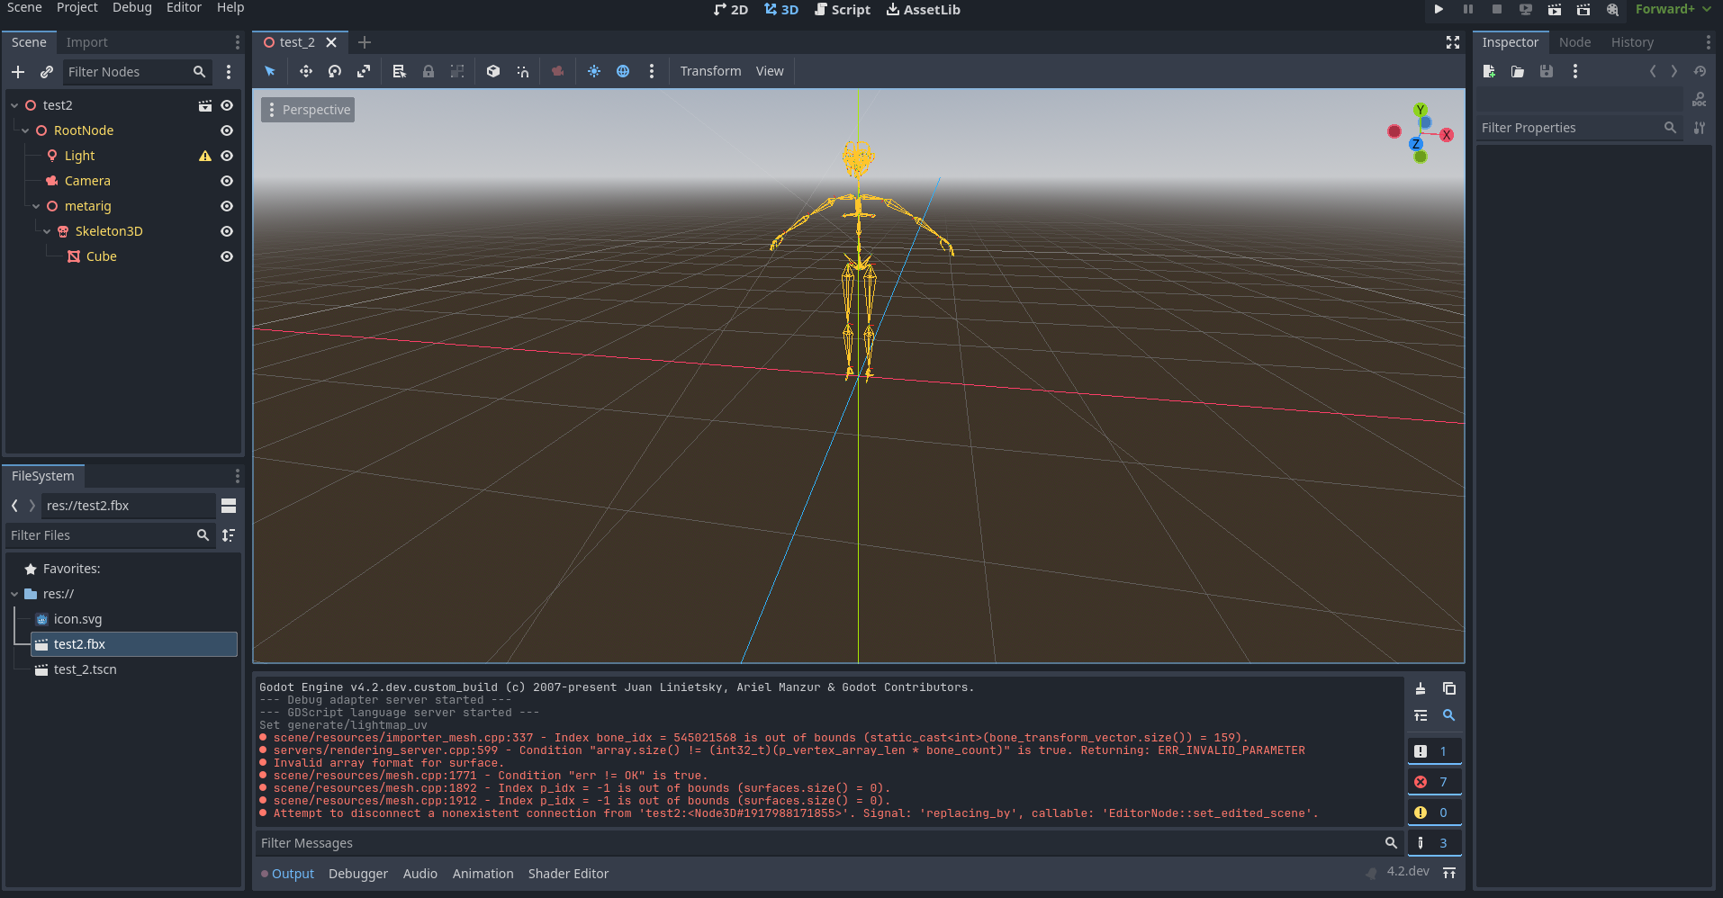
Task: Activate the Scale tool
Action: [x=363, y=71]
